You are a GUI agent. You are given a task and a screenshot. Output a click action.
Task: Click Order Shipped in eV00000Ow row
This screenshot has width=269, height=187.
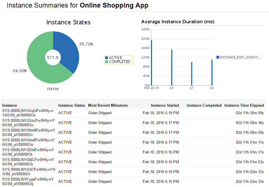(100, 123)
